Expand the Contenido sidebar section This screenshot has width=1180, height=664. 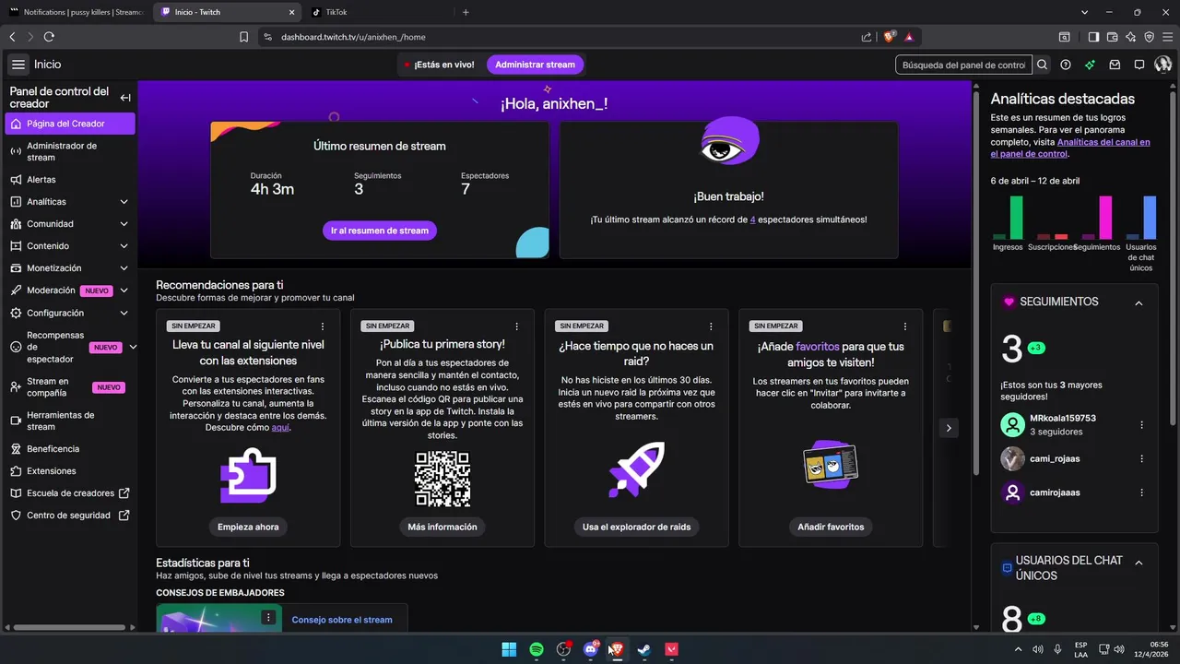124,246
